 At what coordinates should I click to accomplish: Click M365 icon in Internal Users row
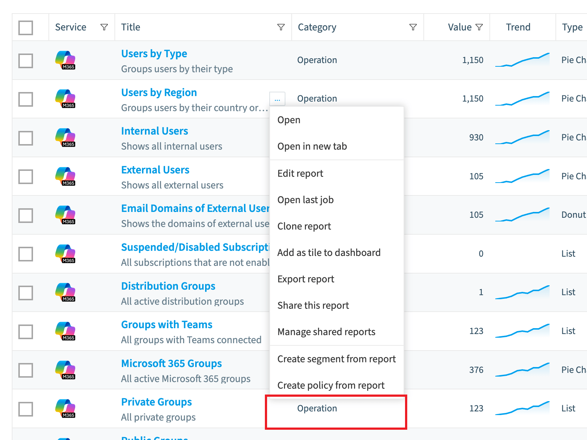click(x=65, y=137)
